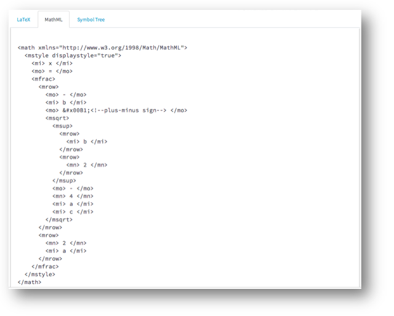The height and width of the screenshot is (316, 394).
Task: Click the '<mo> = </mo>' line
Action: [x=52, y=71]
